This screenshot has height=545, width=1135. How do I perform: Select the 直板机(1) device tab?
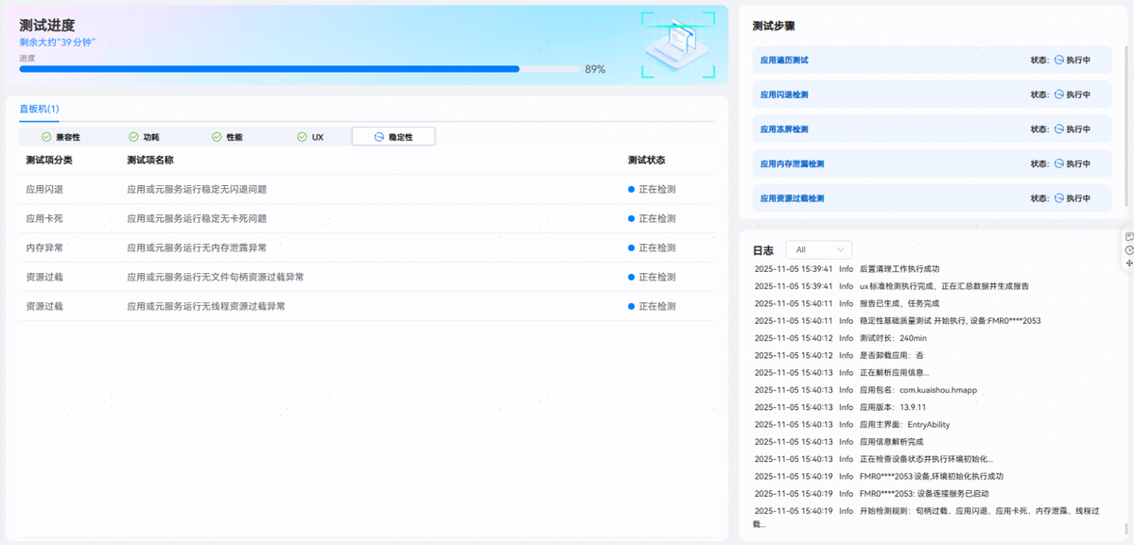pos(39,110)
